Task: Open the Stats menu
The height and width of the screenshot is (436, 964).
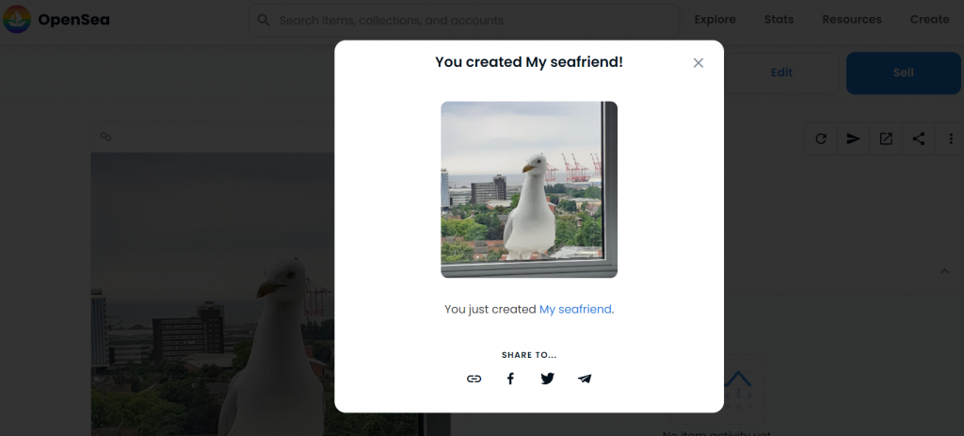Action: click(779, 20)
